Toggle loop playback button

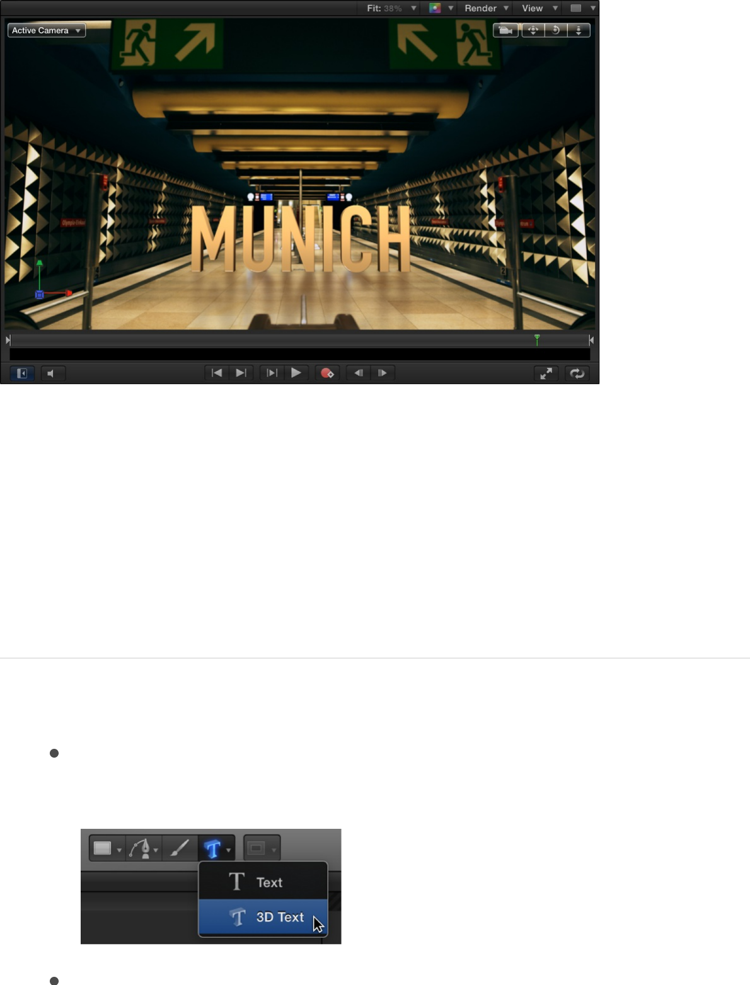pyautogui.click(x=577, y=373)
